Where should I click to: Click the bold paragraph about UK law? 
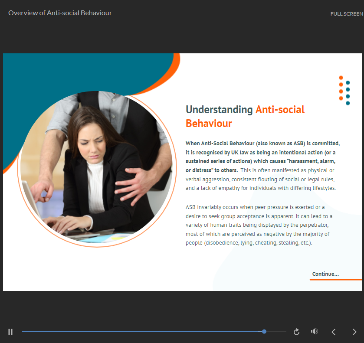pyautogui.click(x=262, y=157)
